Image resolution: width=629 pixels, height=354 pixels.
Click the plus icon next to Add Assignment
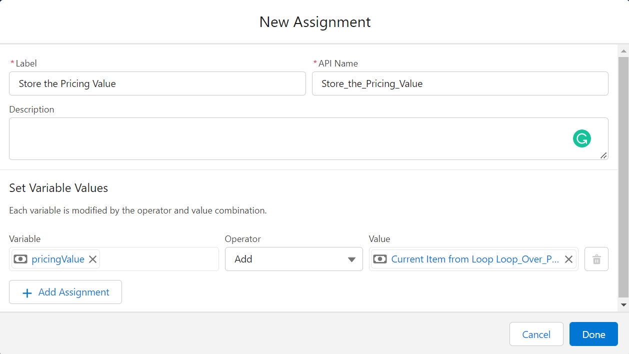coord(27,292)
